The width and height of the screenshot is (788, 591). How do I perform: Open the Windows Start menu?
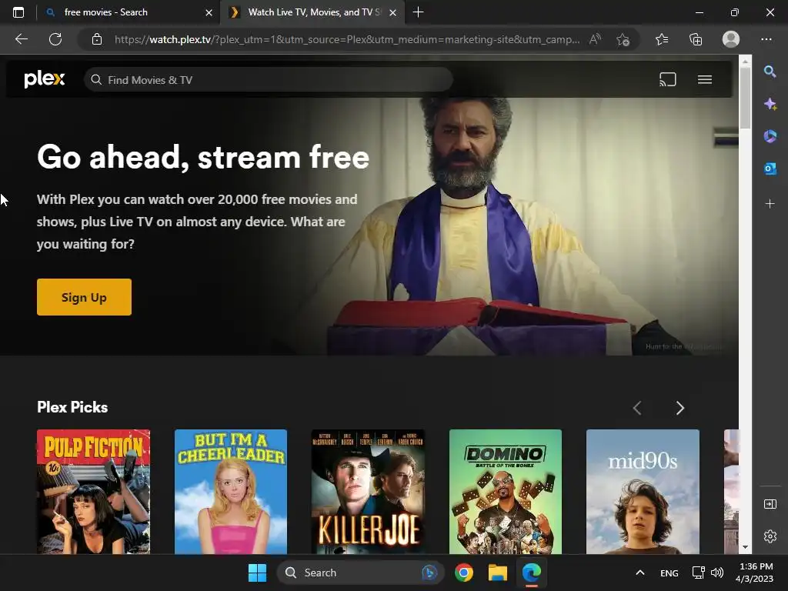[257, 573]
